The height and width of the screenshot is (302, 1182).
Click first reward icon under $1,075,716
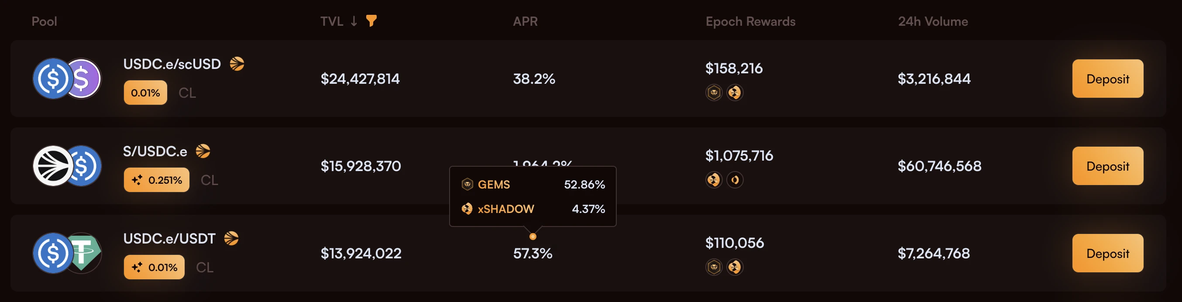click(x=714, y=180)
